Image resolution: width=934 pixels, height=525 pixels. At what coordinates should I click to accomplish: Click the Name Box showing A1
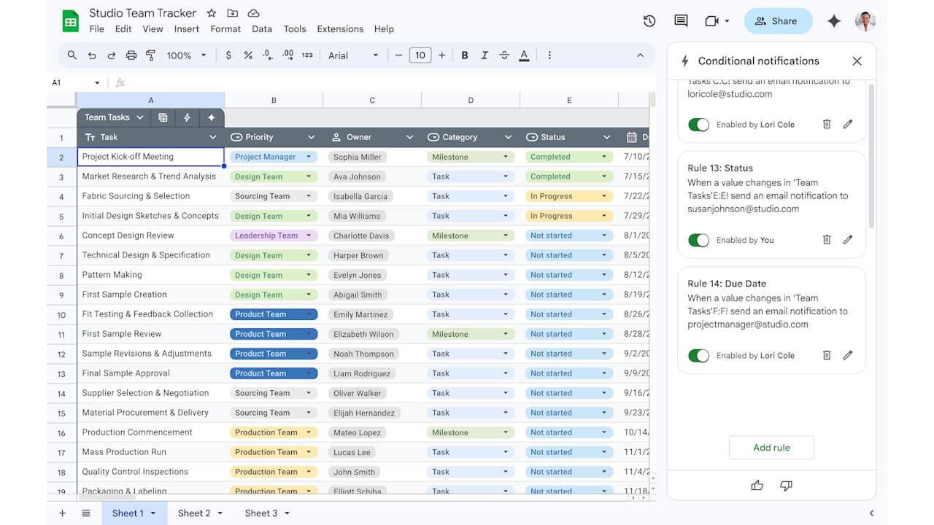click(76, 83)
